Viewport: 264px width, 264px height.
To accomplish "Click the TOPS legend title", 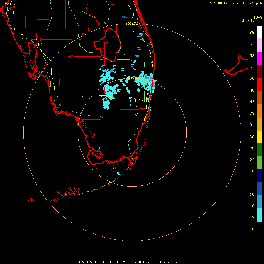I will coord(258,17).
